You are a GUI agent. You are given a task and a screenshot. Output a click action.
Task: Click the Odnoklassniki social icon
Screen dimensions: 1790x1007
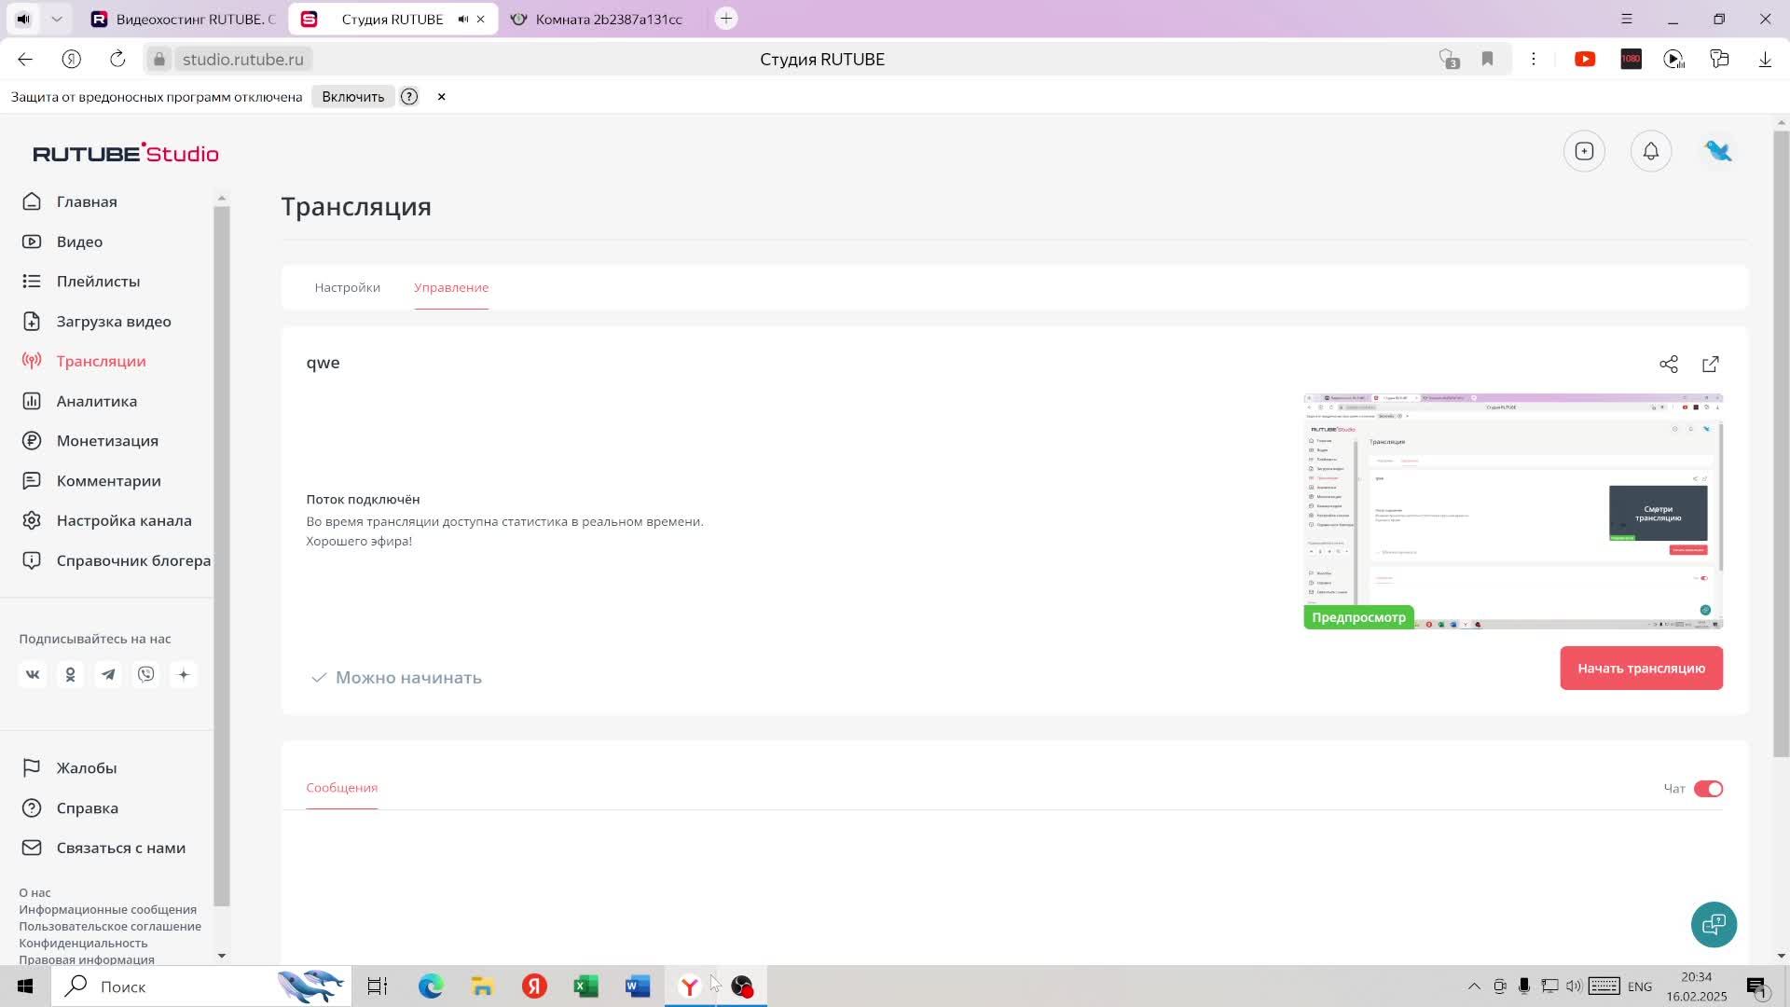(70, 674)
